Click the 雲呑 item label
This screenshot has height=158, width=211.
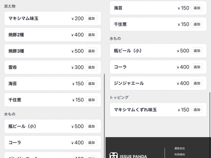(x=13, y=67)
